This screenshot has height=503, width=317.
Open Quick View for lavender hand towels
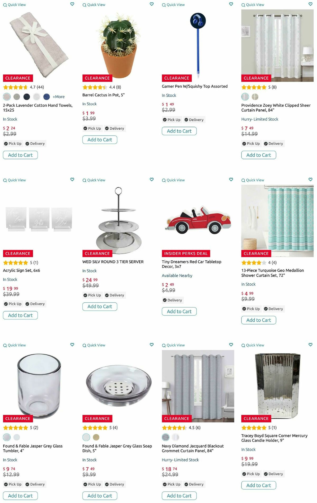15,5
